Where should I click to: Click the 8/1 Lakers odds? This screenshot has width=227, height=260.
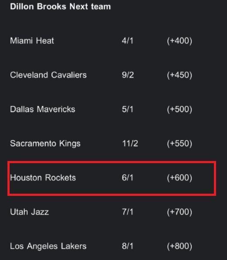[x=127, y=246]
